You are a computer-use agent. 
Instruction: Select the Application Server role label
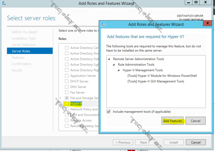[x=83, y=76]
